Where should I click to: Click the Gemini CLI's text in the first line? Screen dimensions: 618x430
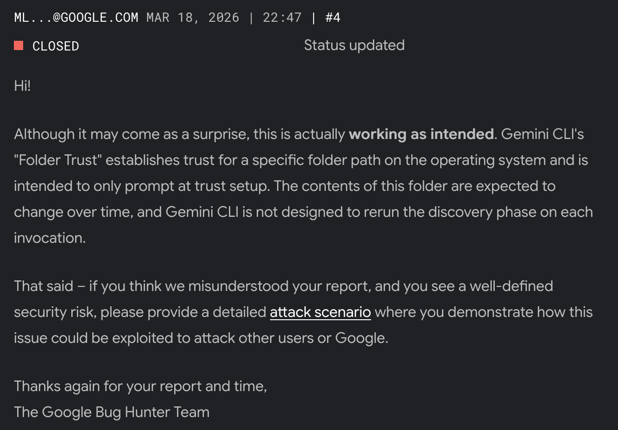pyautogui.click(x=542, y=134)
